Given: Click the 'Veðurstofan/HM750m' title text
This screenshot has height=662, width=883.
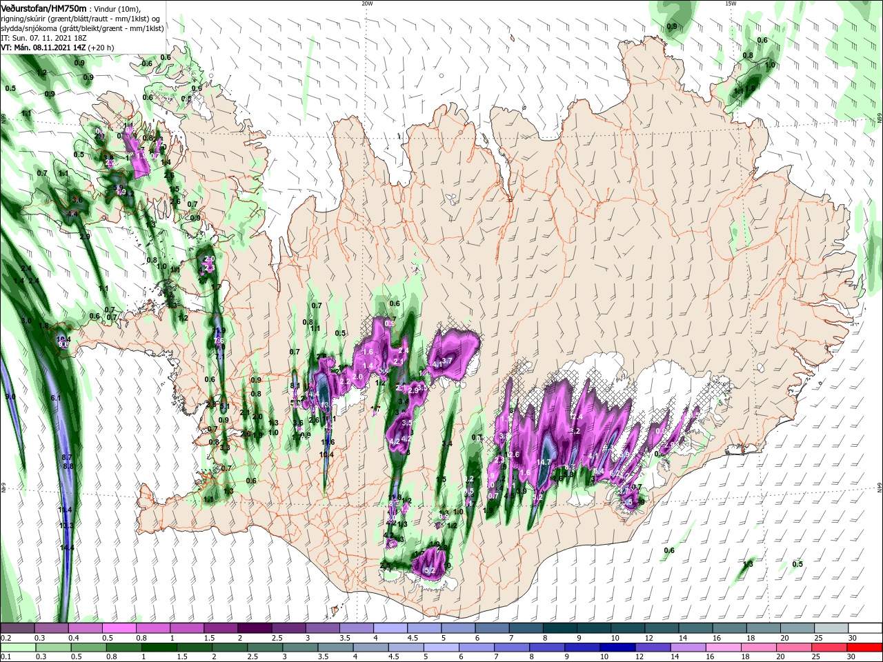Looking at the screenshot, I should 44,8.
